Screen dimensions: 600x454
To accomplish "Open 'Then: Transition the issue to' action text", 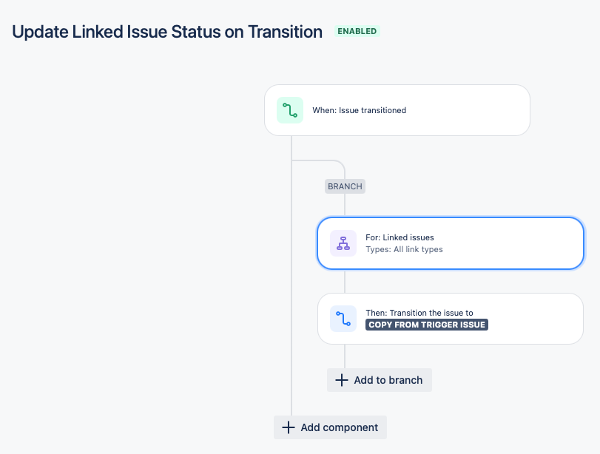I will pos(419,313).
